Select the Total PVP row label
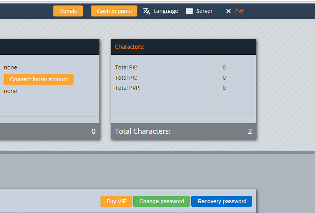Viewport: 315px width, 213px height. (x=128, y=88)
